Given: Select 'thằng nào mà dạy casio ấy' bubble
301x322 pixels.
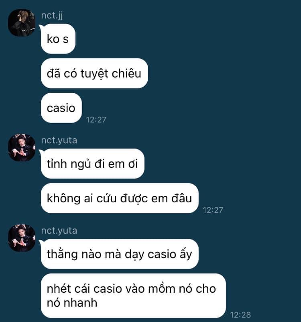Looking at the screenshot, I should [x=120, y=254].
